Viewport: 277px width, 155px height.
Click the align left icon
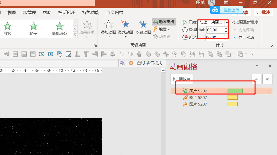click(x=104, y=54)
